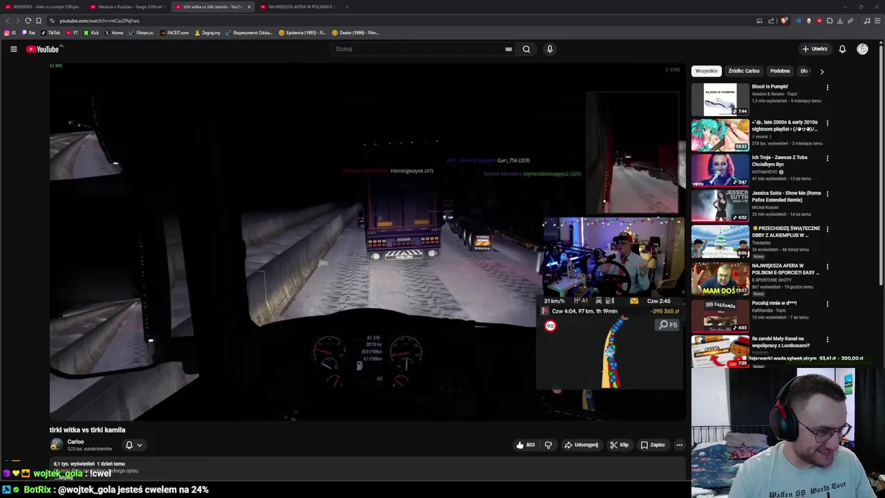Click the Utwórz create button
The image size is (885, 498).
point(815,49)
